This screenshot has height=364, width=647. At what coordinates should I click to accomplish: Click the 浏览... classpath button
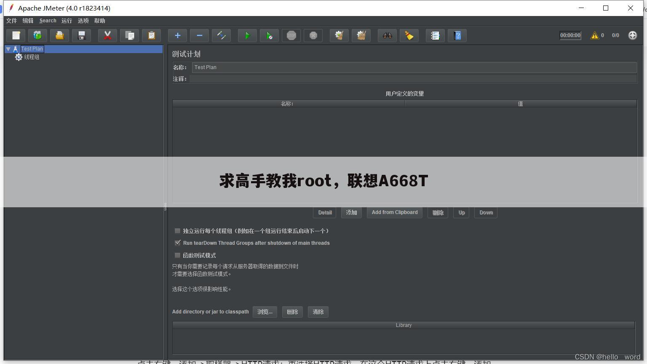click(265, 312)
